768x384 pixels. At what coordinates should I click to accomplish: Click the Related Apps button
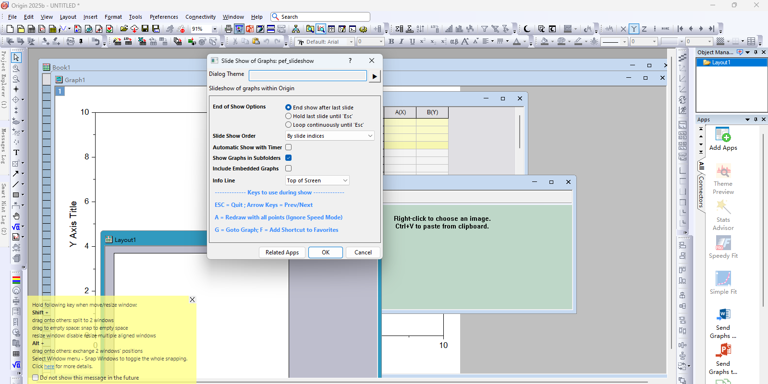(x=282, y=252)
